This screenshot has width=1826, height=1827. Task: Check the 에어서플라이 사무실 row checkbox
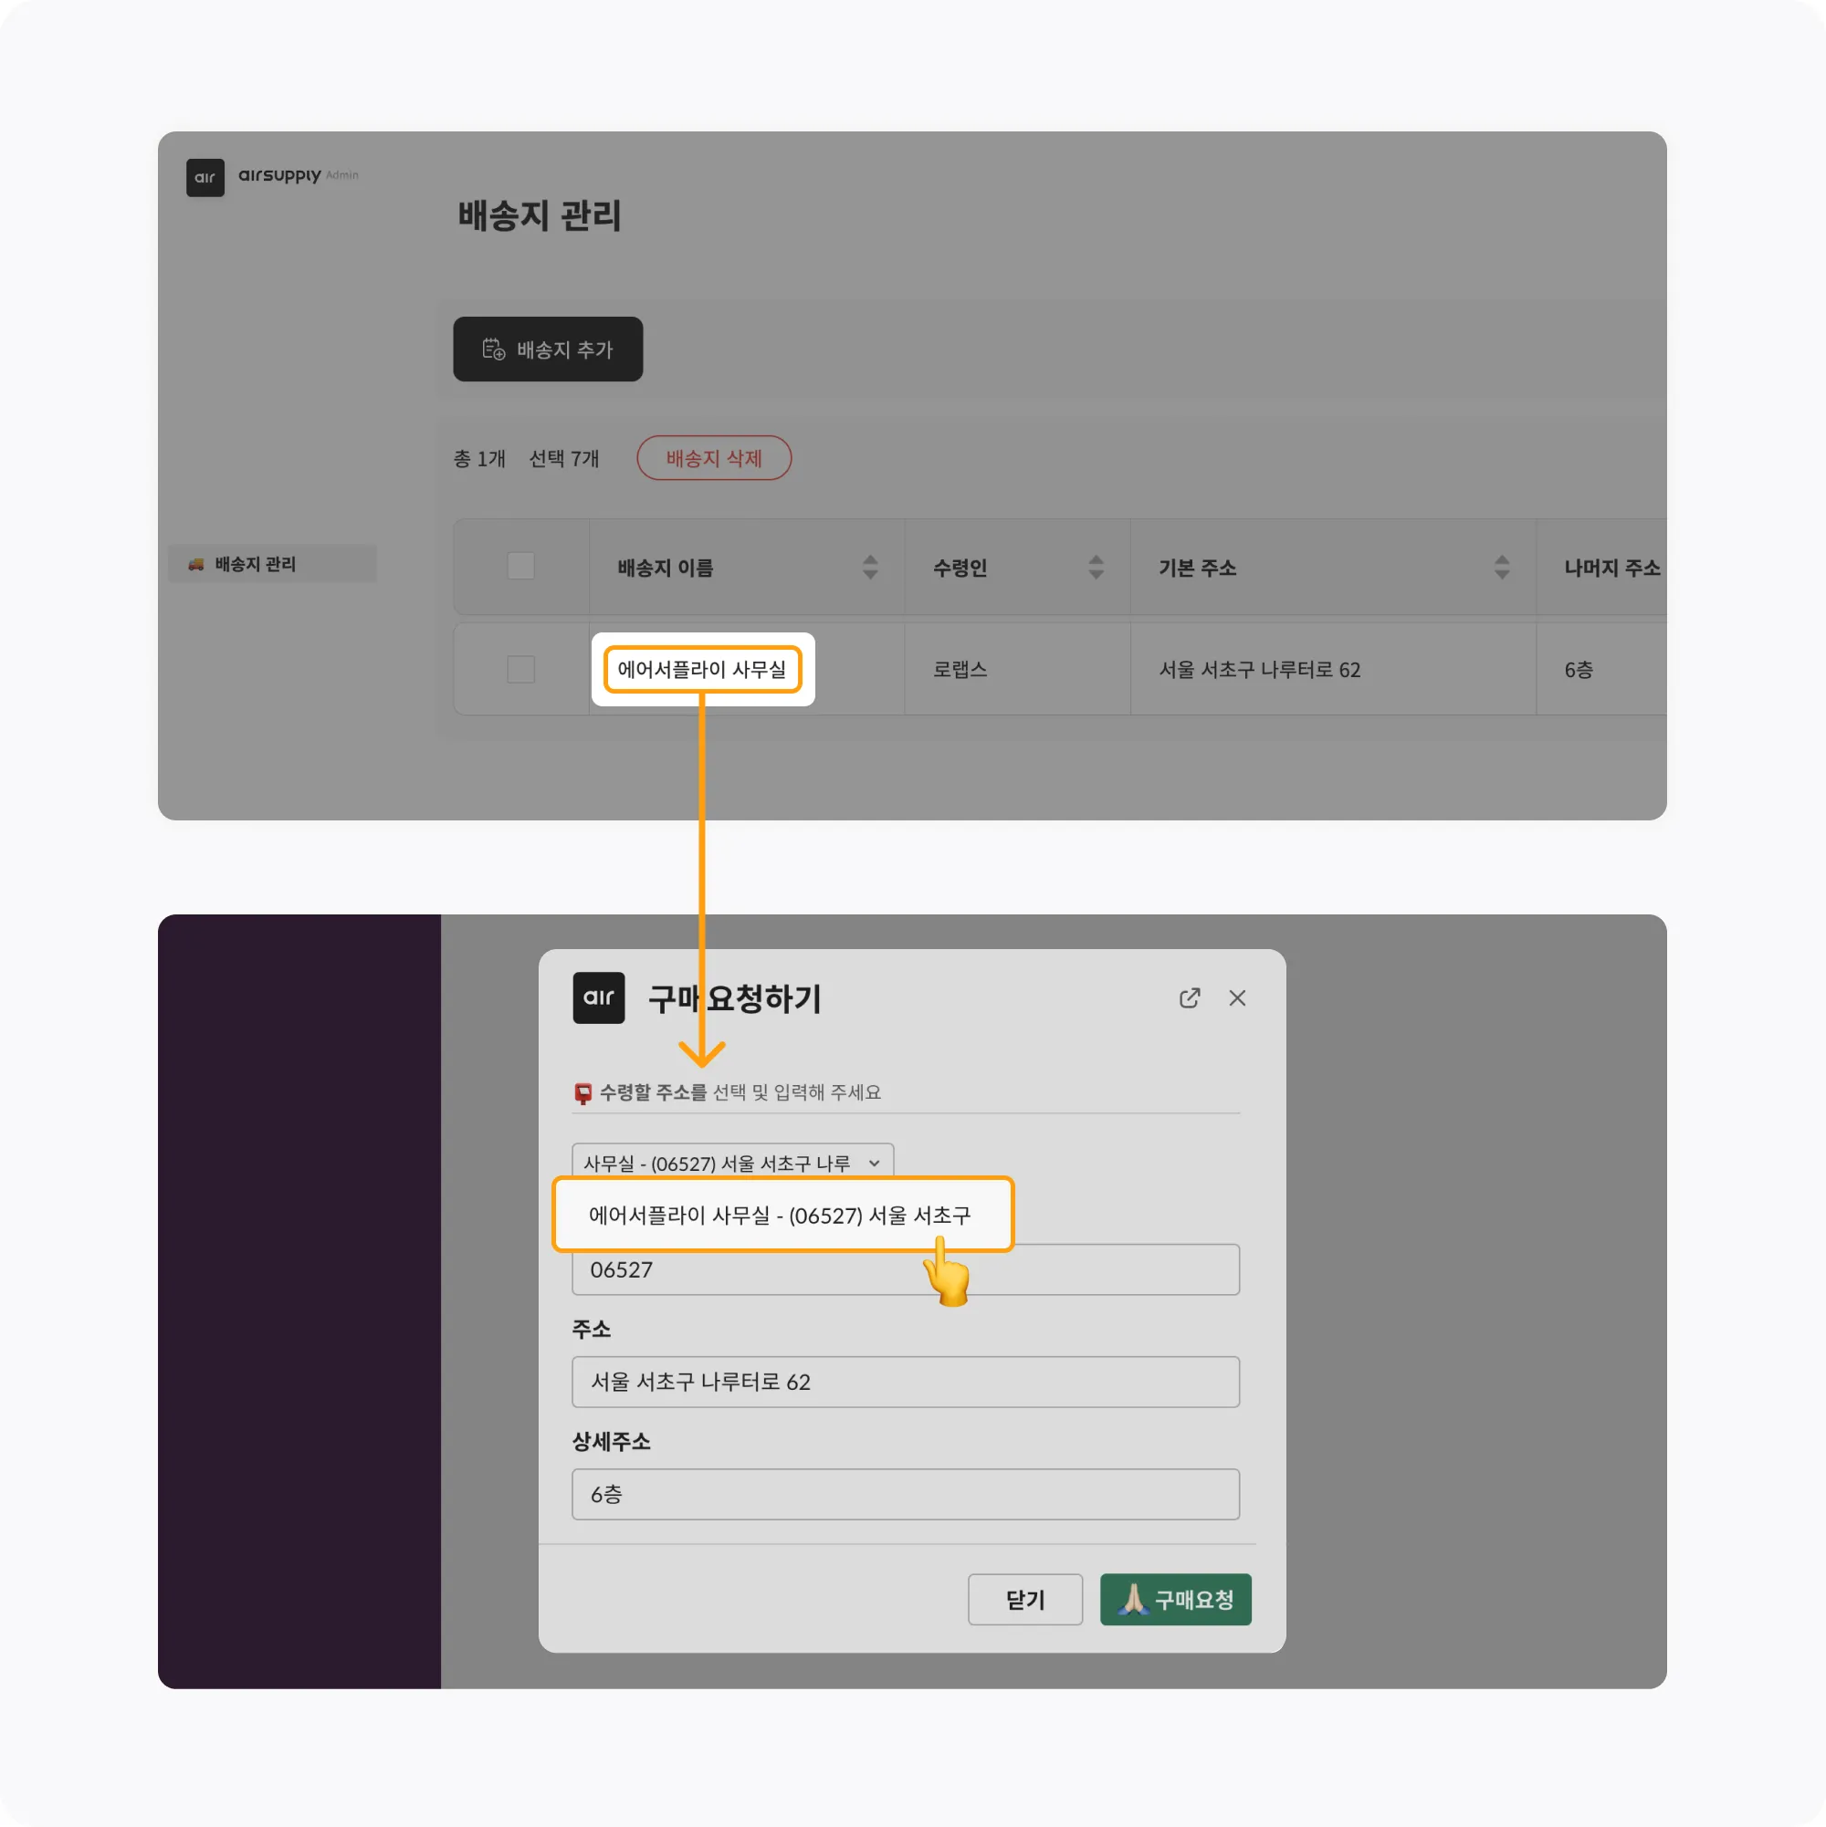(520, 670)
